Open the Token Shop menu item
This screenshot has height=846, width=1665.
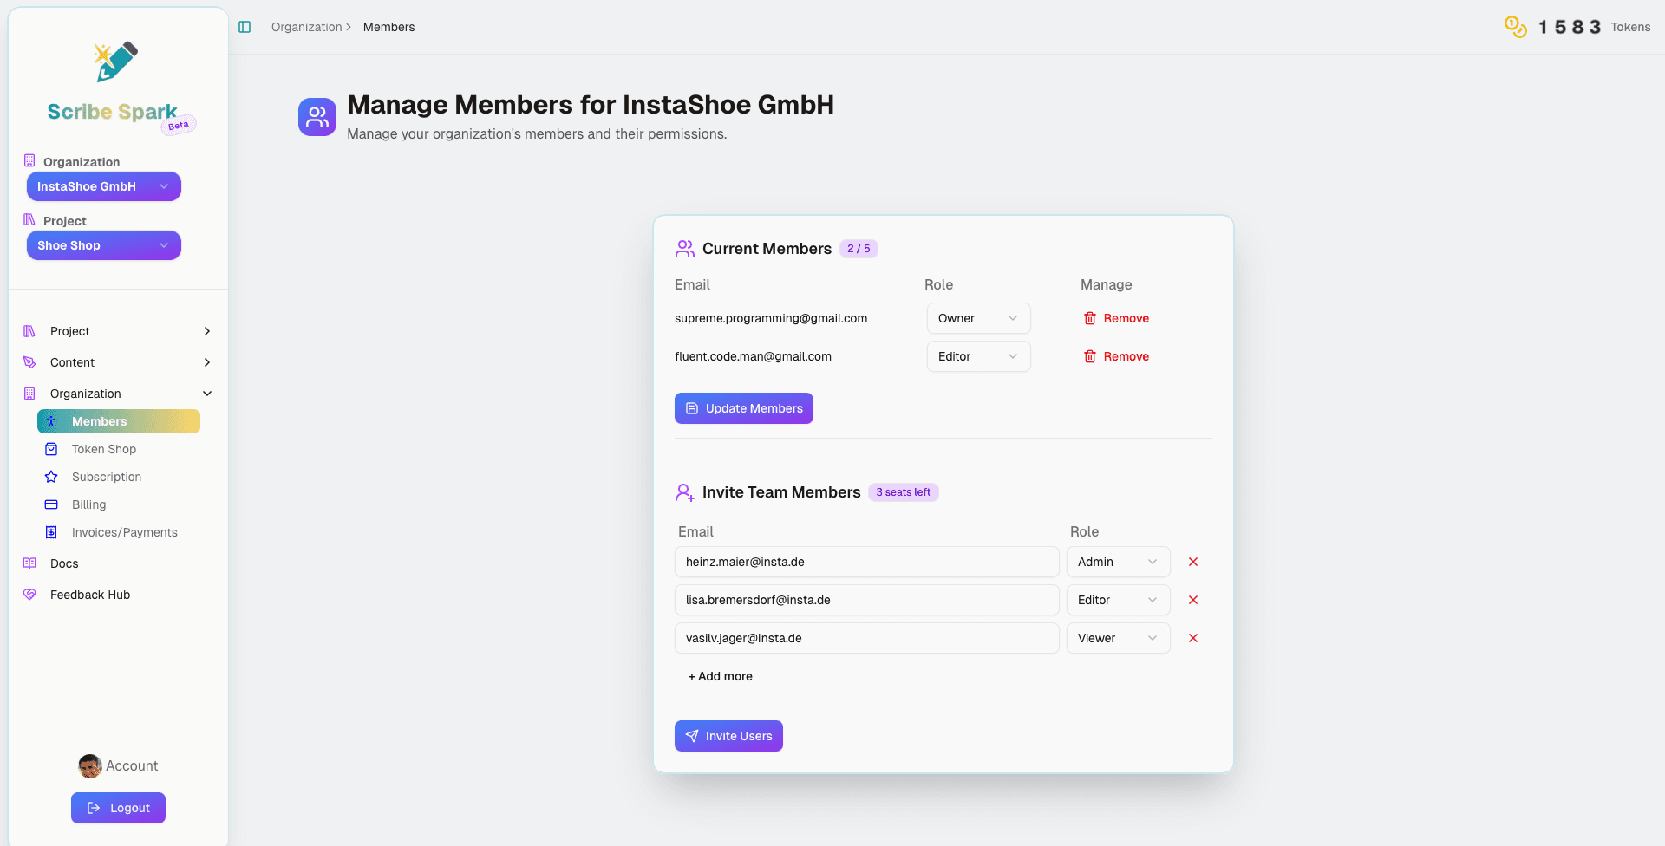tap(104, 449)
